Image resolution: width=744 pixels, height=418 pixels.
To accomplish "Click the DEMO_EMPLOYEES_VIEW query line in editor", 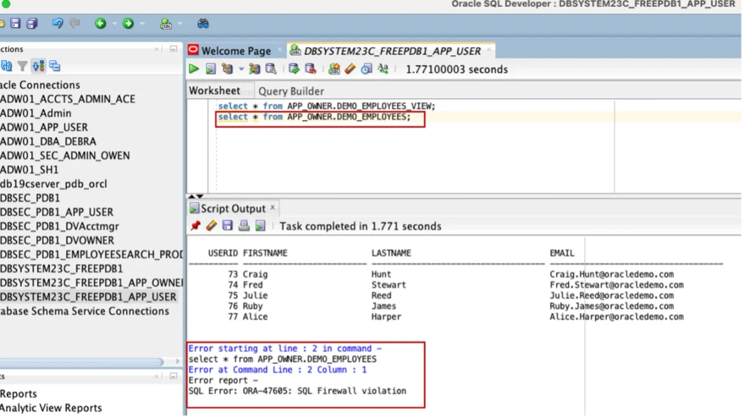I will coord(327,106).
